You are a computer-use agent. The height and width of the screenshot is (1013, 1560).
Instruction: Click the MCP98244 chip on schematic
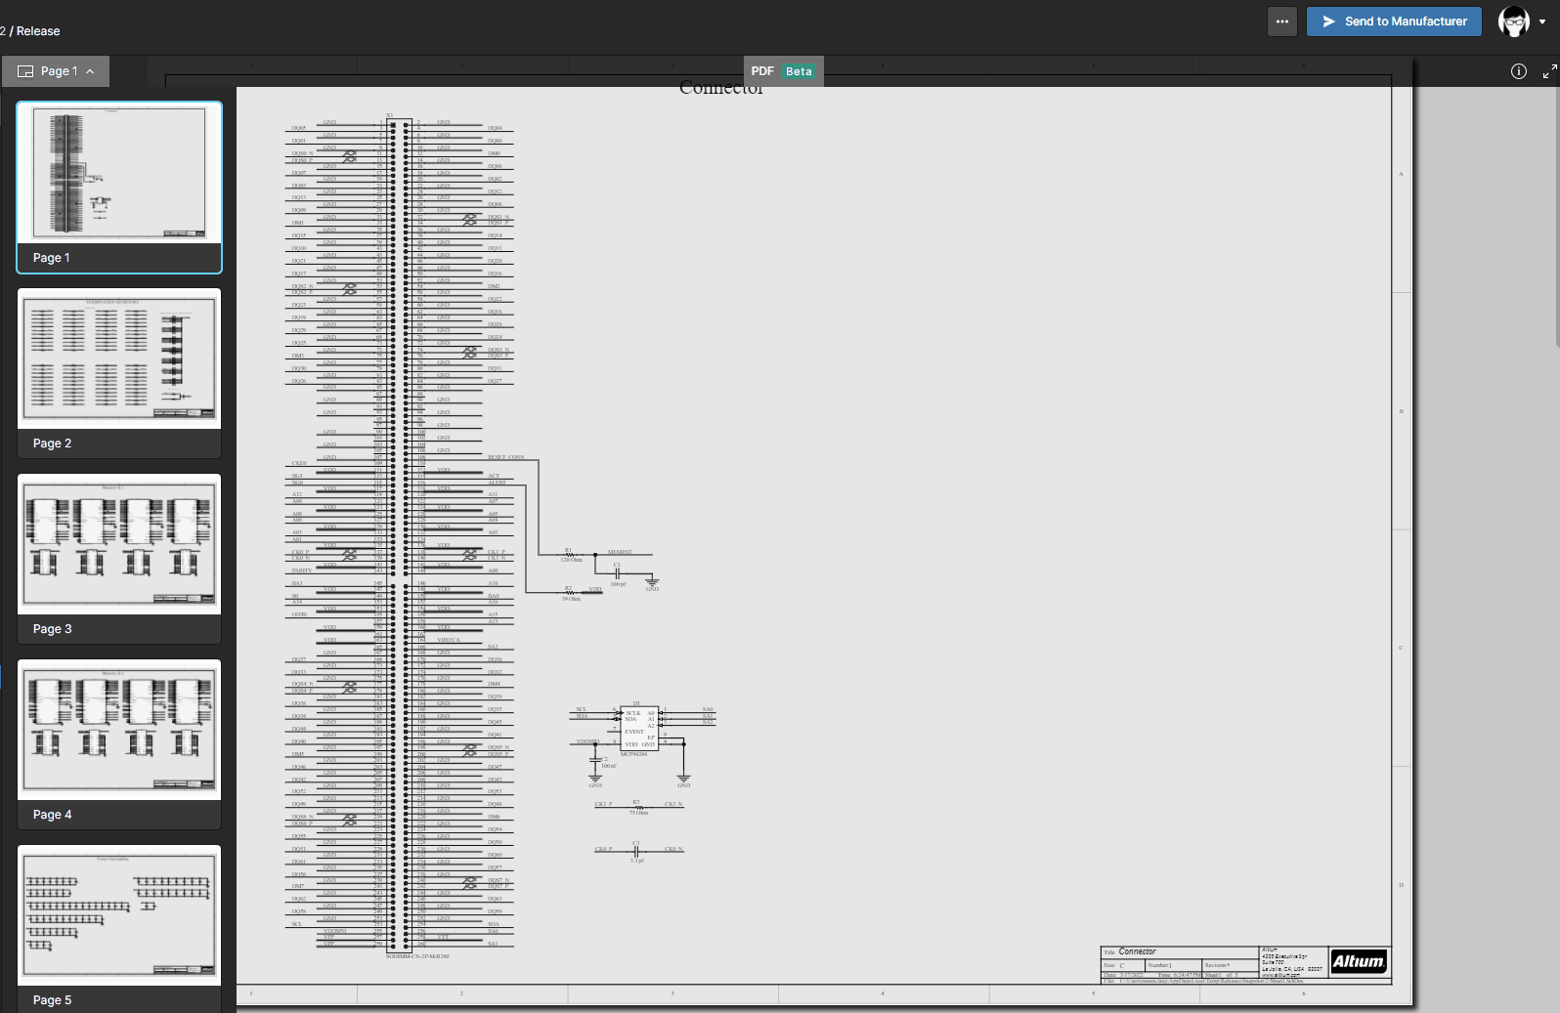coord(639,729)
